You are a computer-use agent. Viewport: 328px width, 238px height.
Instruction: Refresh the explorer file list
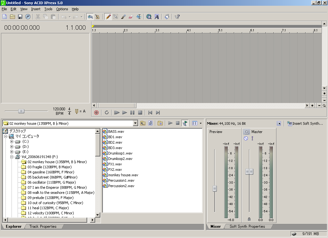pyautogui.click(x=151, y=123)
